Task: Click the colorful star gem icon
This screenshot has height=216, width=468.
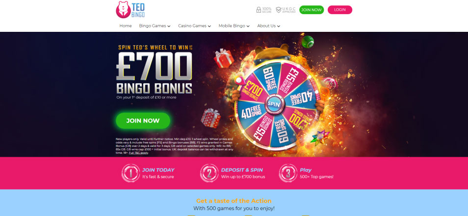Action: [x=320, y=138]
